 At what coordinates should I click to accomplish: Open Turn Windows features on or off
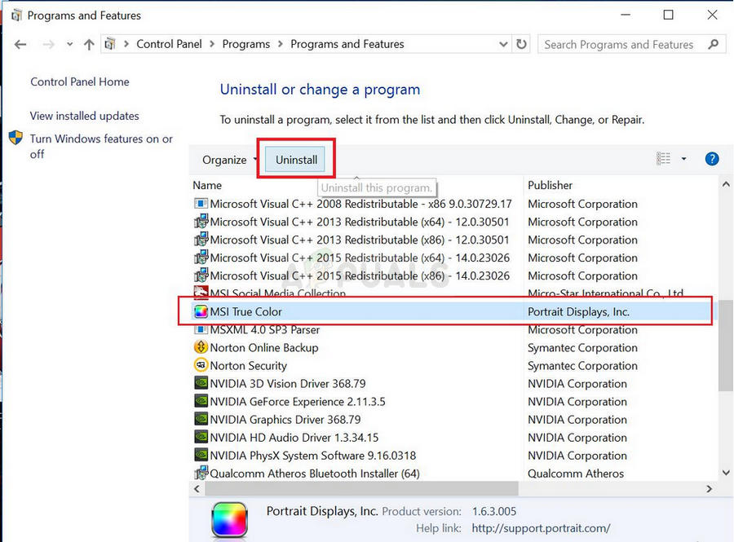(101, 147)
